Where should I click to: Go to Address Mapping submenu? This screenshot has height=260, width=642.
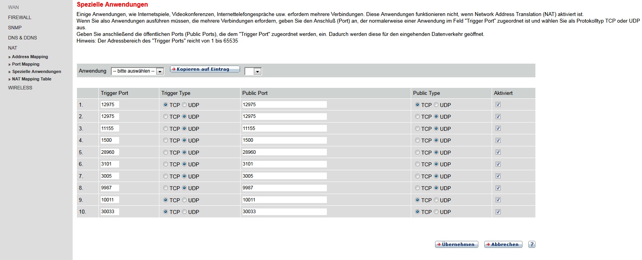30,57
